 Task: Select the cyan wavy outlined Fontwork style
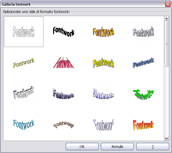[x=24, y=124]
